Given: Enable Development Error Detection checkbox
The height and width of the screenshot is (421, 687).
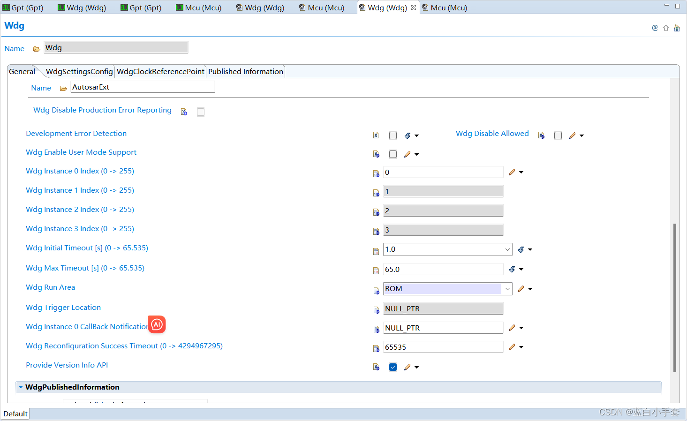Looking at the screenshot, I should [x=393, y=135].
